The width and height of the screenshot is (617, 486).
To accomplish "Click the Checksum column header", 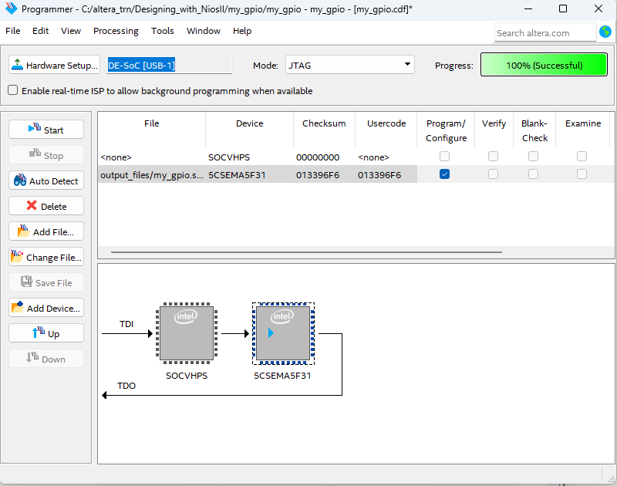I will pos(324,130).
